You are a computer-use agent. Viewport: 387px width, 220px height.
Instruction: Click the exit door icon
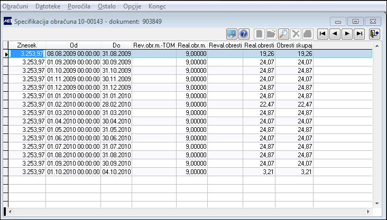[374, 34]
